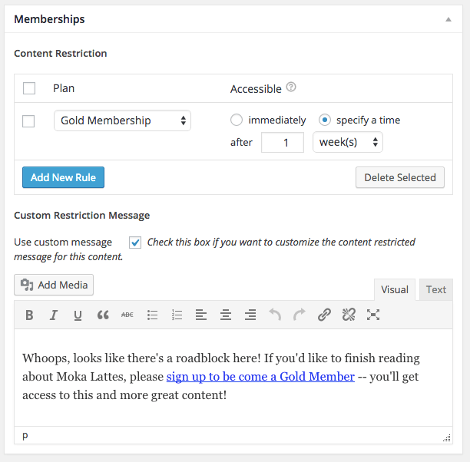Toggle bold formatting in the editor
This screenshot has width=470, height=462.
click(x=29, y=315)
